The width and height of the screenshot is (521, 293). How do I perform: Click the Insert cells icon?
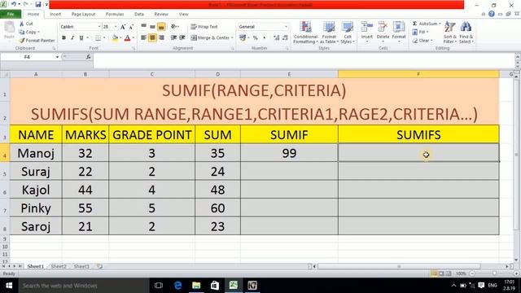(367, 27)
